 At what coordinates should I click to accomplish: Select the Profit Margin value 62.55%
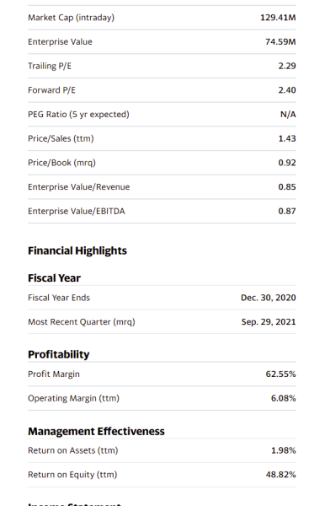pyautogui.click(x=280, y=374)
